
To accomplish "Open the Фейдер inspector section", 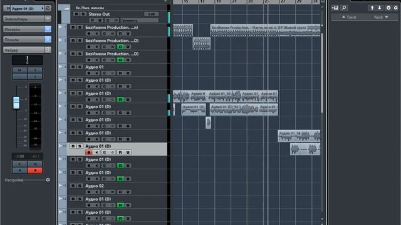I will click(24, 50).
